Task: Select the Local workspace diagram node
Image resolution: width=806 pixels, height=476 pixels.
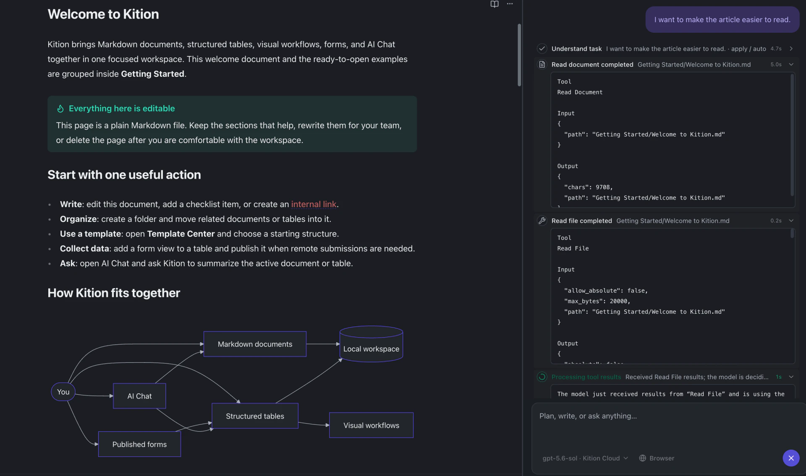Action: coord(371,344)
